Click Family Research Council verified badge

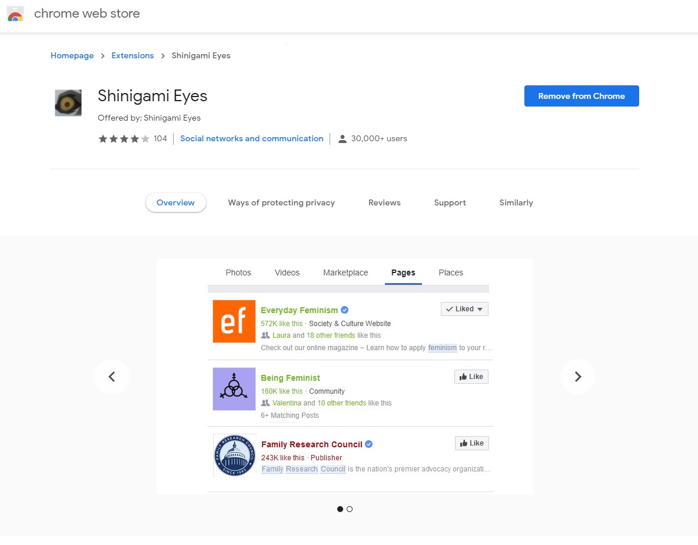coord(368,444)
